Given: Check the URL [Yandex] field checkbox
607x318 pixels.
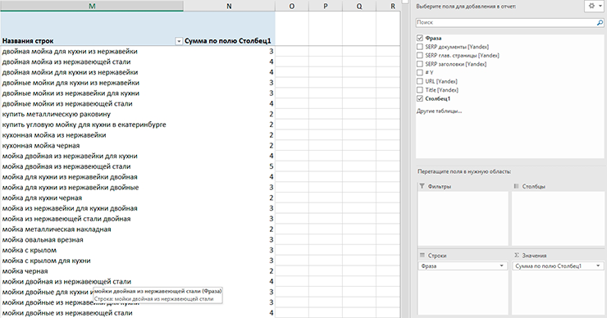Looking at the screenshot, I should click(420, 81).
